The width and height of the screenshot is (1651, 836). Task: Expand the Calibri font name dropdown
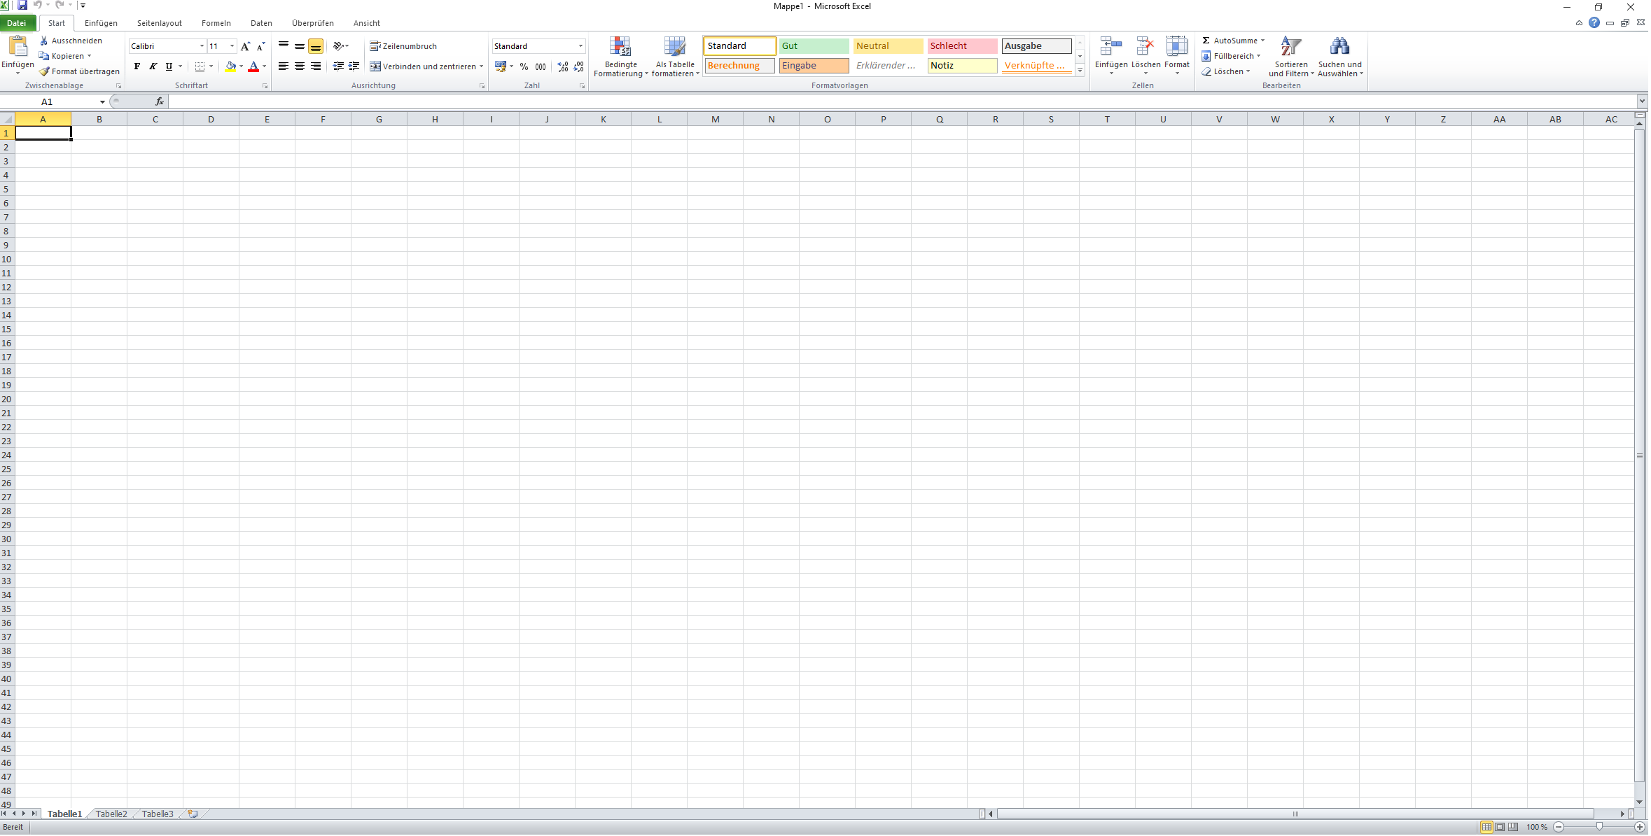[202, 46]
